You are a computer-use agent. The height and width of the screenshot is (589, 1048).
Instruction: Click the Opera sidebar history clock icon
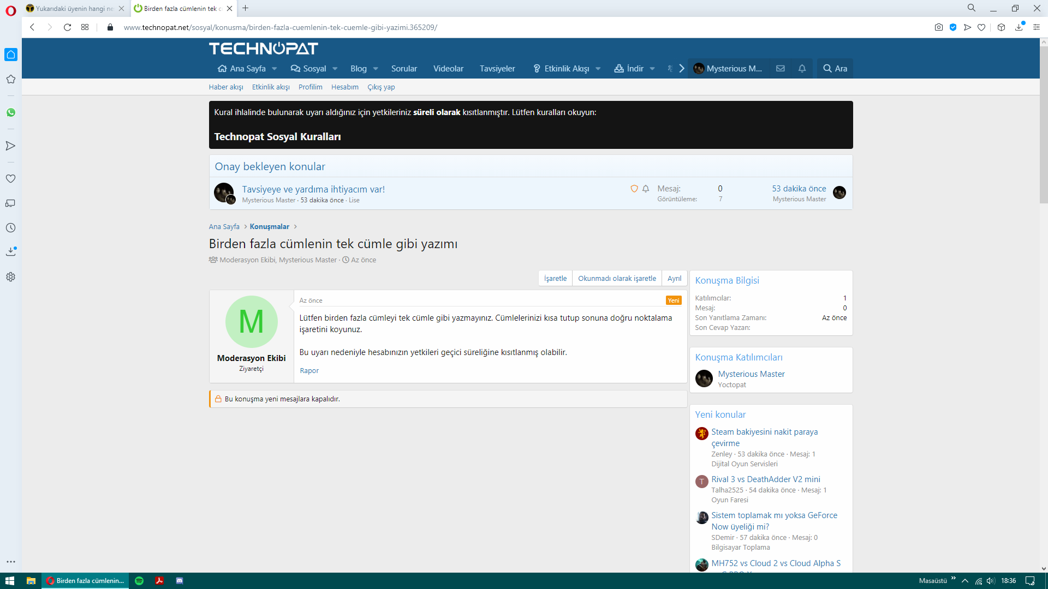click(10, 228)
